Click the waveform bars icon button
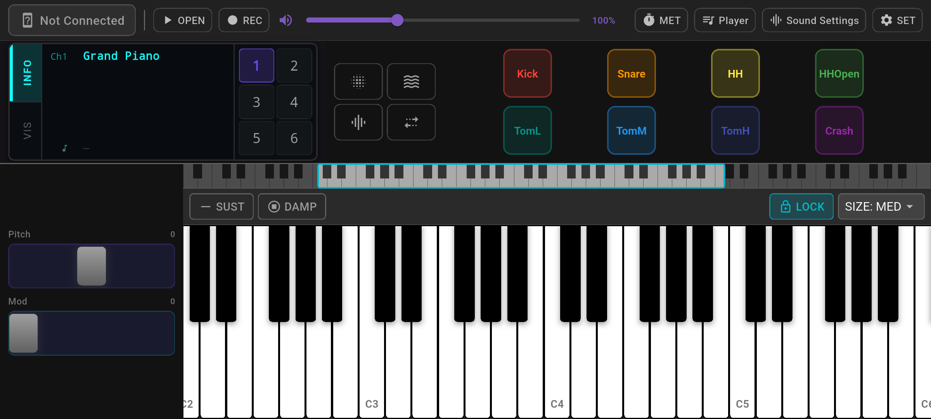The image size is (931, 419). (x=358, y=122)
